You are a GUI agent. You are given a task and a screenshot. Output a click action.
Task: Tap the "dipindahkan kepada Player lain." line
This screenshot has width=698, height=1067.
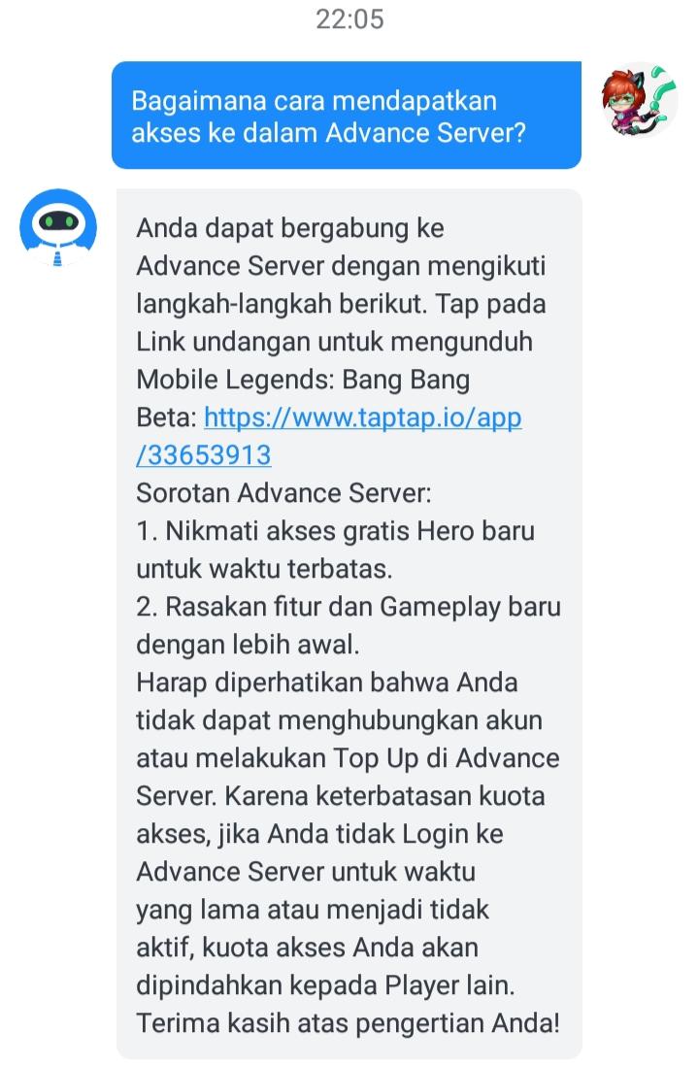click(x=325, y=984)
